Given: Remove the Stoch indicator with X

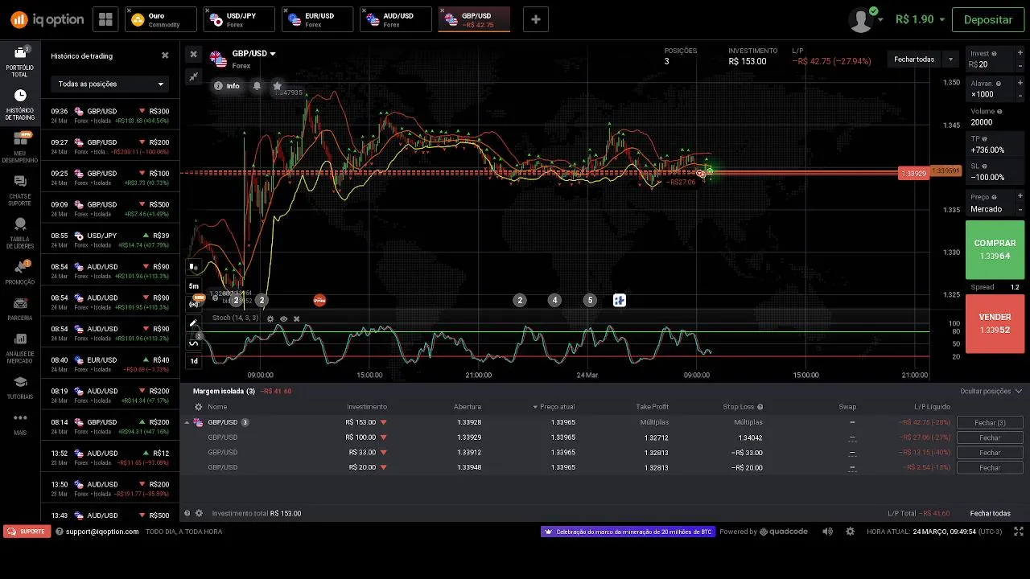Looking at the screenshot, I should point(296,318).
